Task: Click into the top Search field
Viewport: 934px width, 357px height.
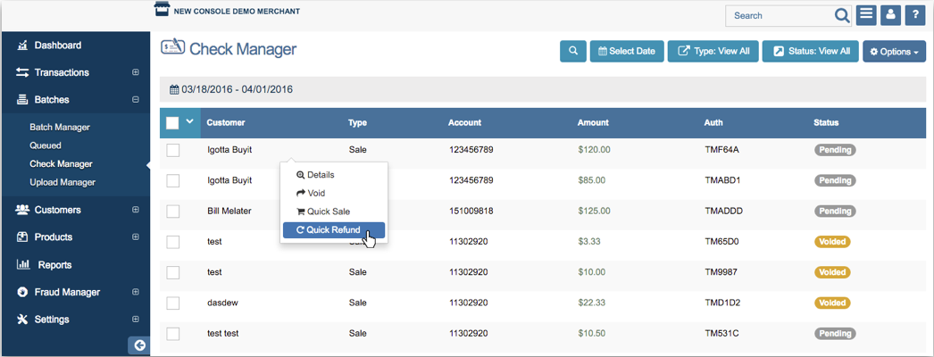Action: point(777,15)
